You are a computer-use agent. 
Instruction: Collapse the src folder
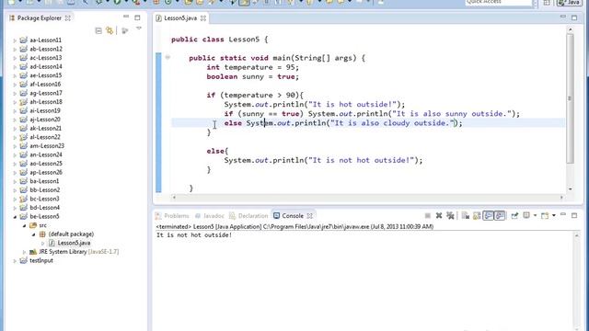pyautogui.click(x=25, y=225)
